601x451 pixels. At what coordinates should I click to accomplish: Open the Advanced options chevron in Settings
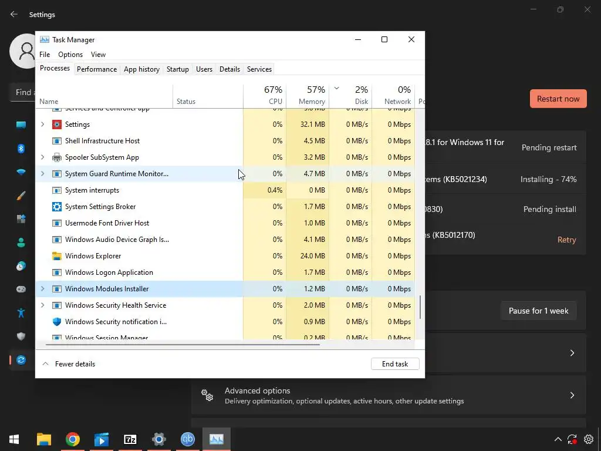572,395
